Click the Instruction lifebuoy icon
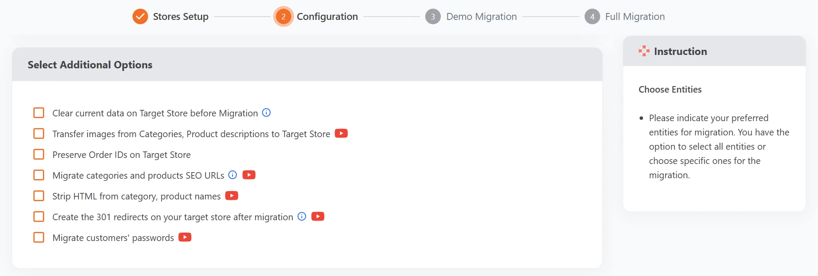 pos(644,51)
